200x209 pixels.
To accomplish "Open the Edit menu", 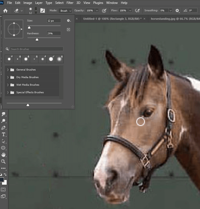I will [x=17, y=3].
